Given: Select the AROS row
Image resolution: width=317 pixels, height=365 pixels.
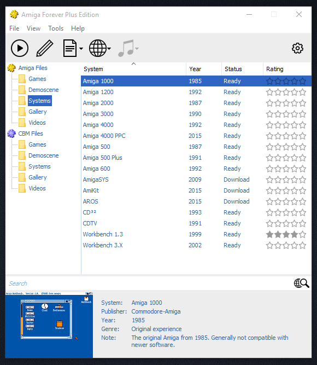Looking at the screenshot, I should coord(196,201).
